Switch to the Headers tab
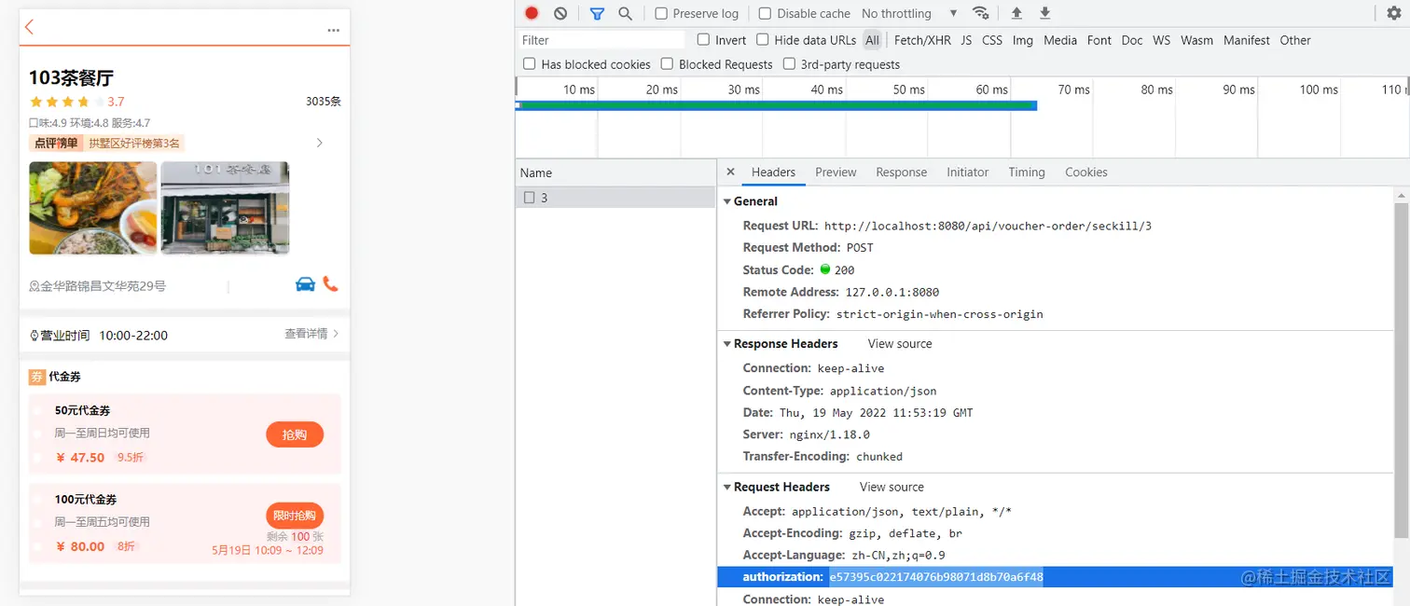The height and width of the screenshot is (606, 1410). (773, 172)
